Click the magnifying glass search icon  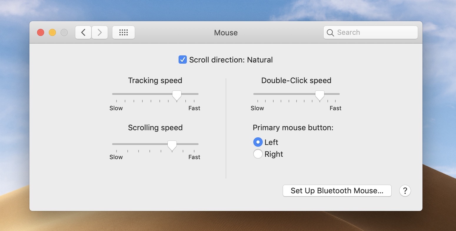tap(330, 33)
